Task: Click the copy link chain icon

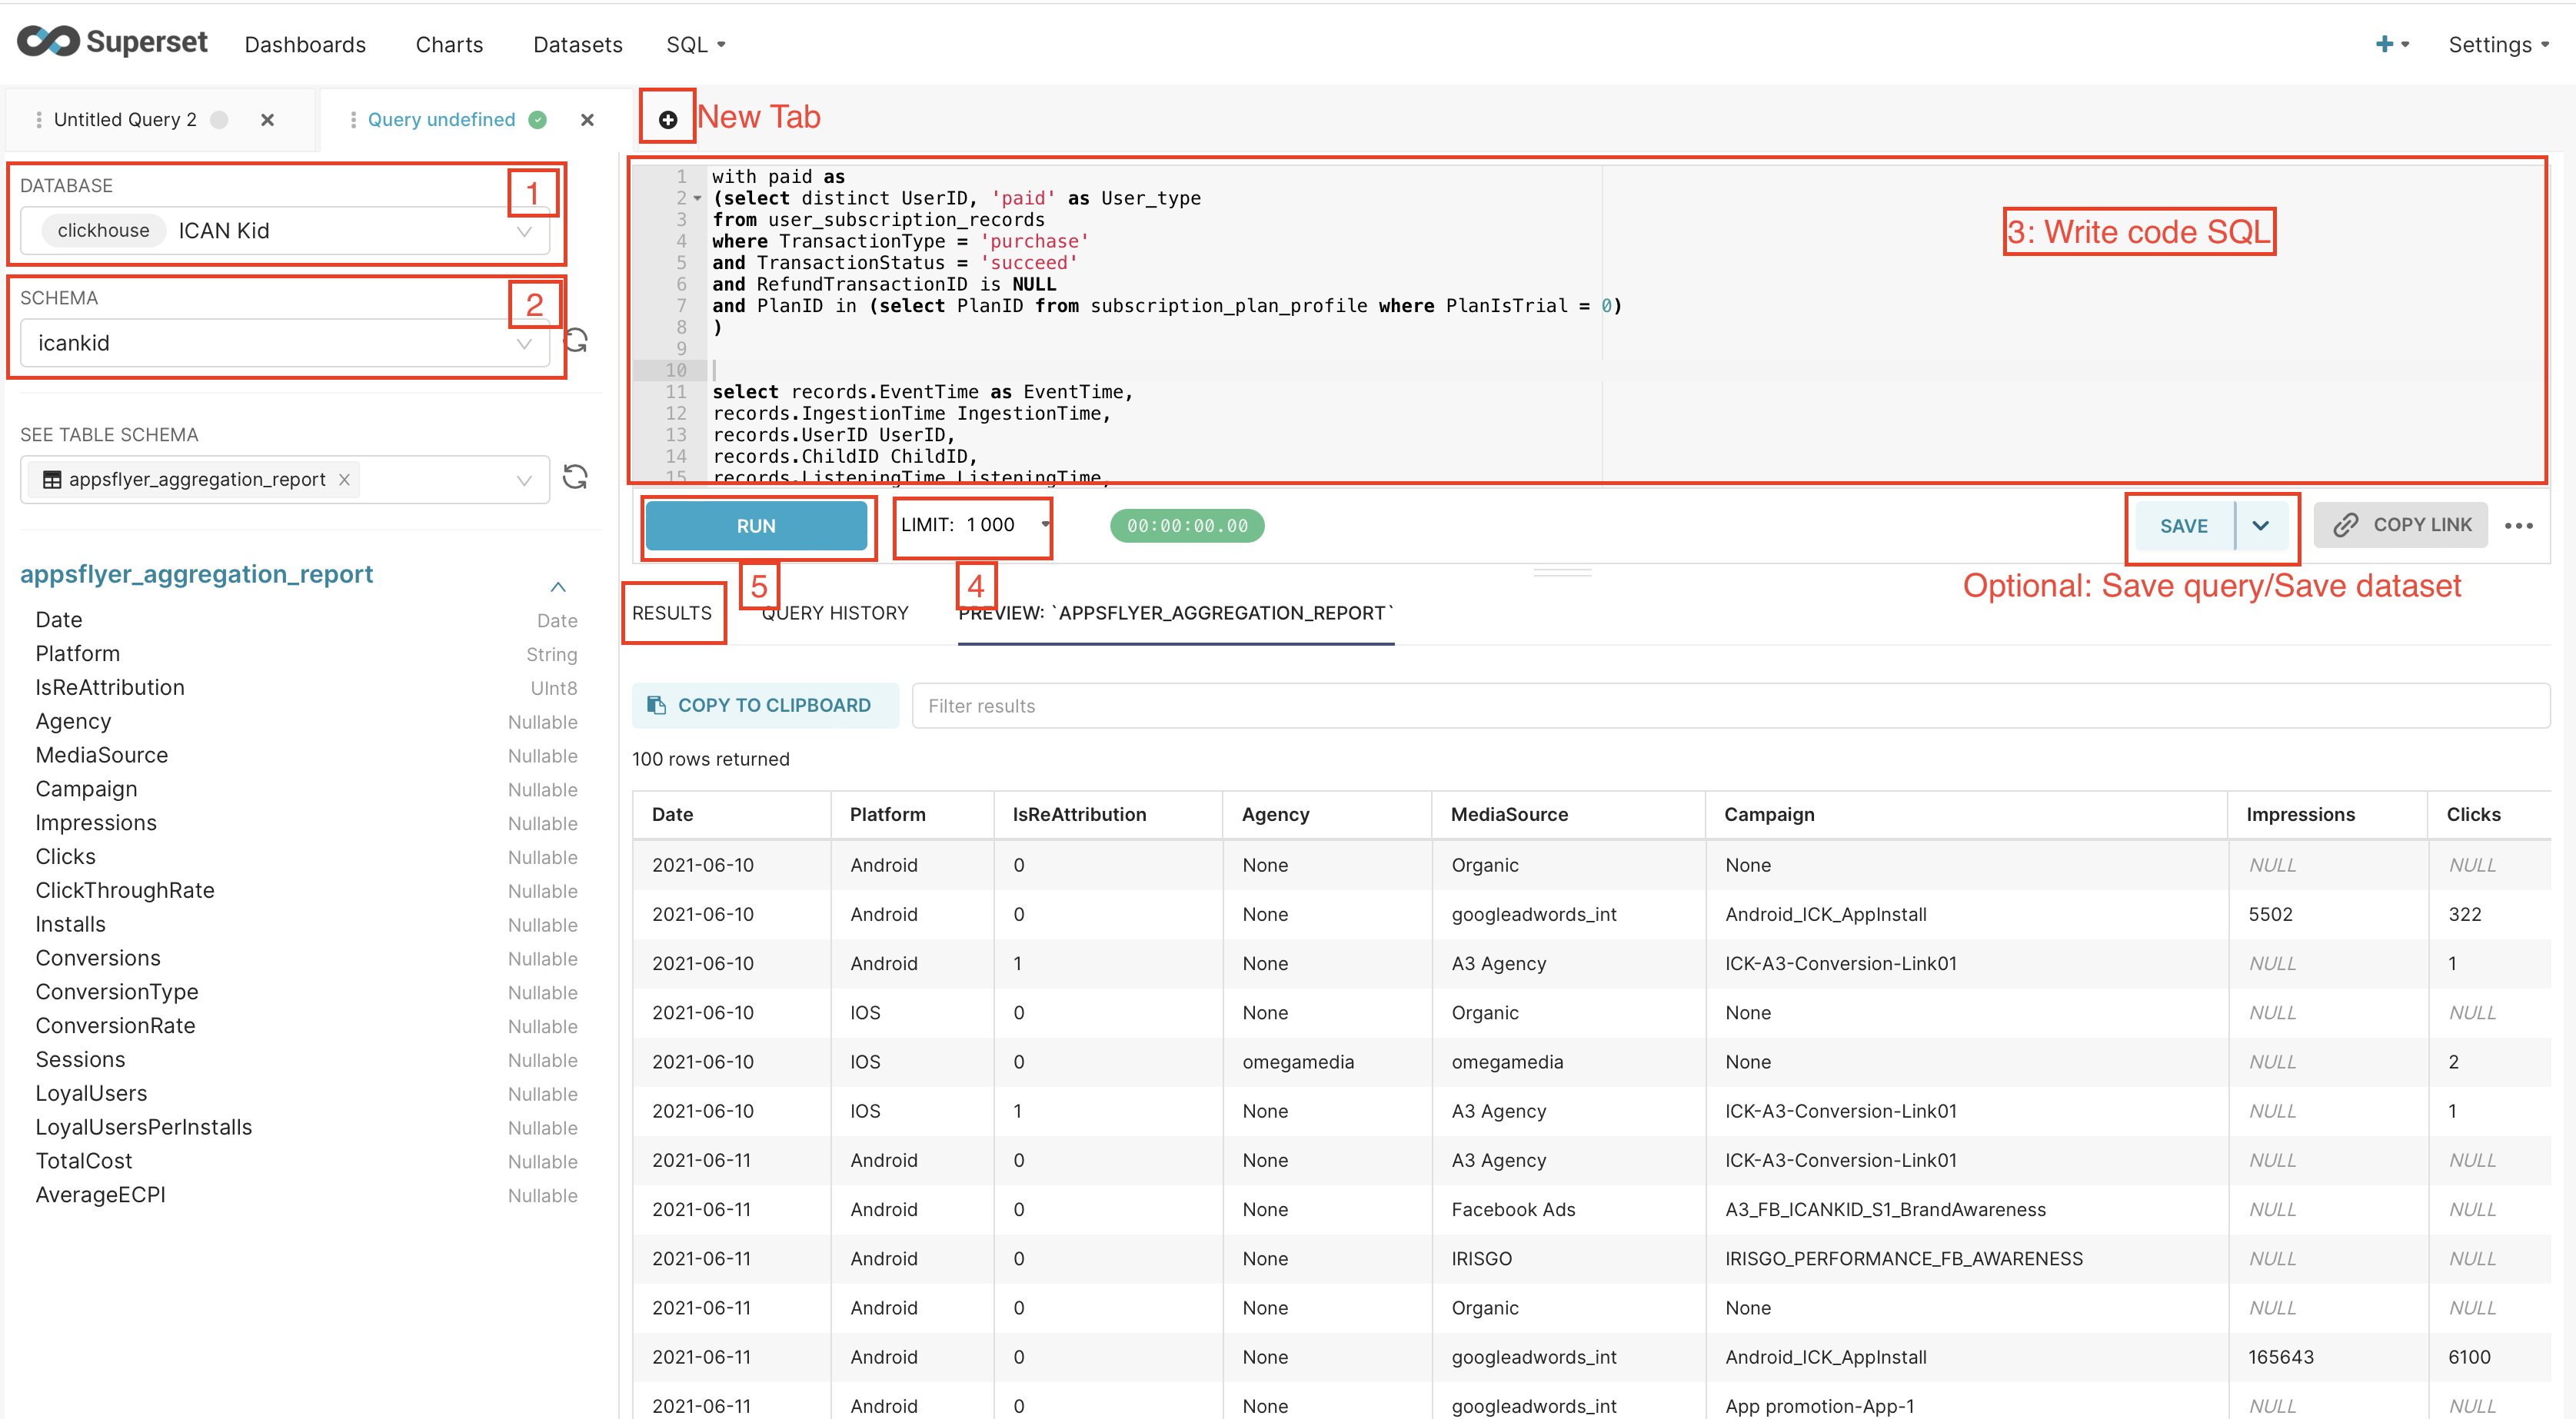Action: pyautogui.click(x=2345, y=525)
